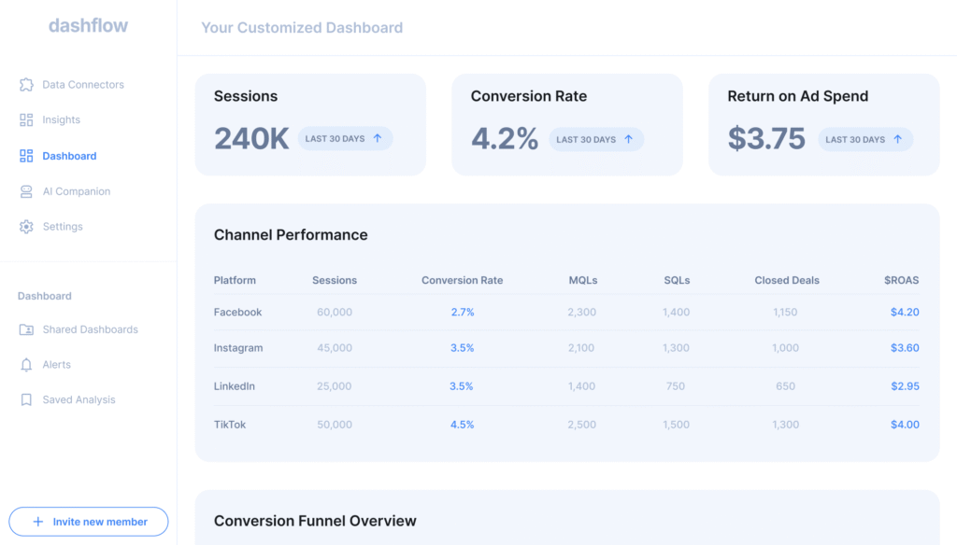The width and height of the screenshot is (957, 545).
Task: Click TikTok's 4.5% conversion rate value
Action: (x=463, y=424)
